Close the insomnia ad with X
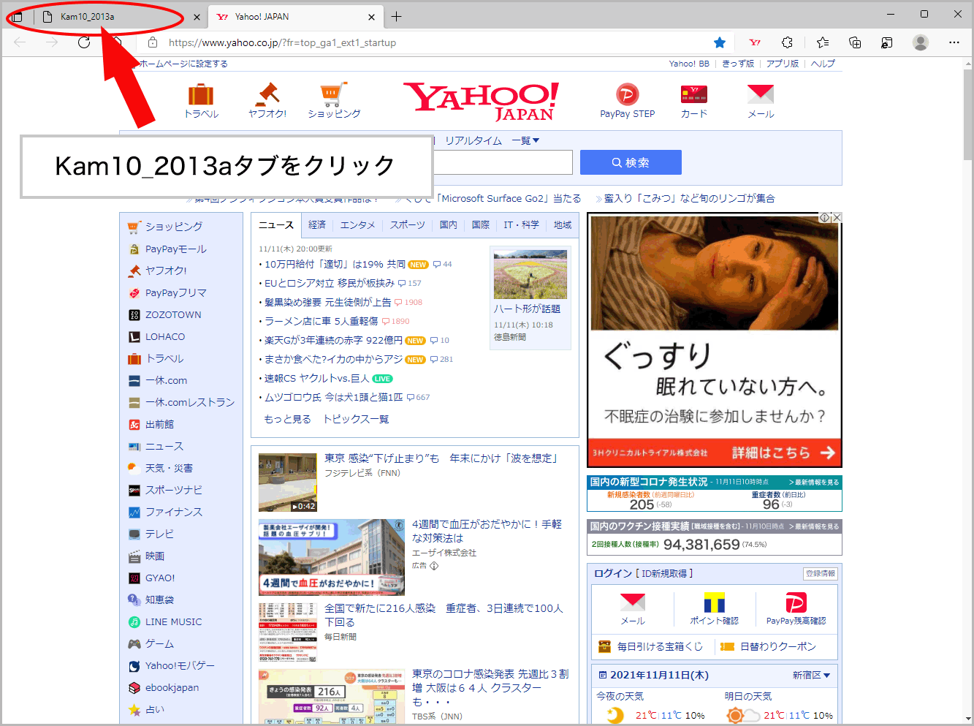Screen dimensions: 974x726 (x=837, y=218)
